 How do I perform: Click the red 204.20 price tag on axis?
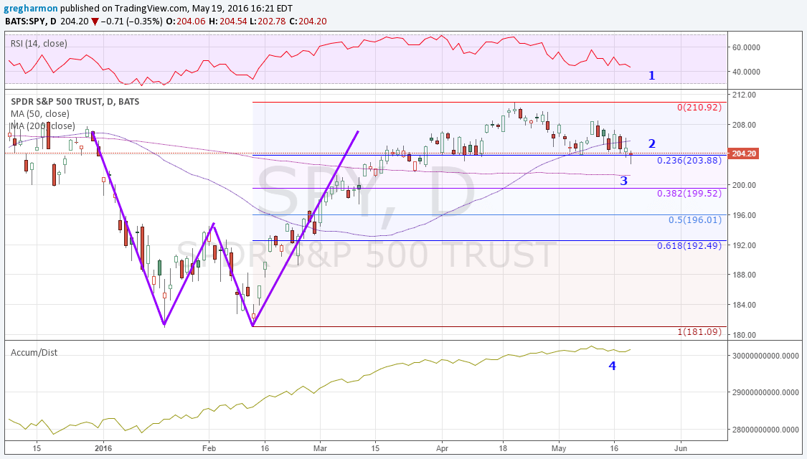pyautogui.click(x=744, y=153)
